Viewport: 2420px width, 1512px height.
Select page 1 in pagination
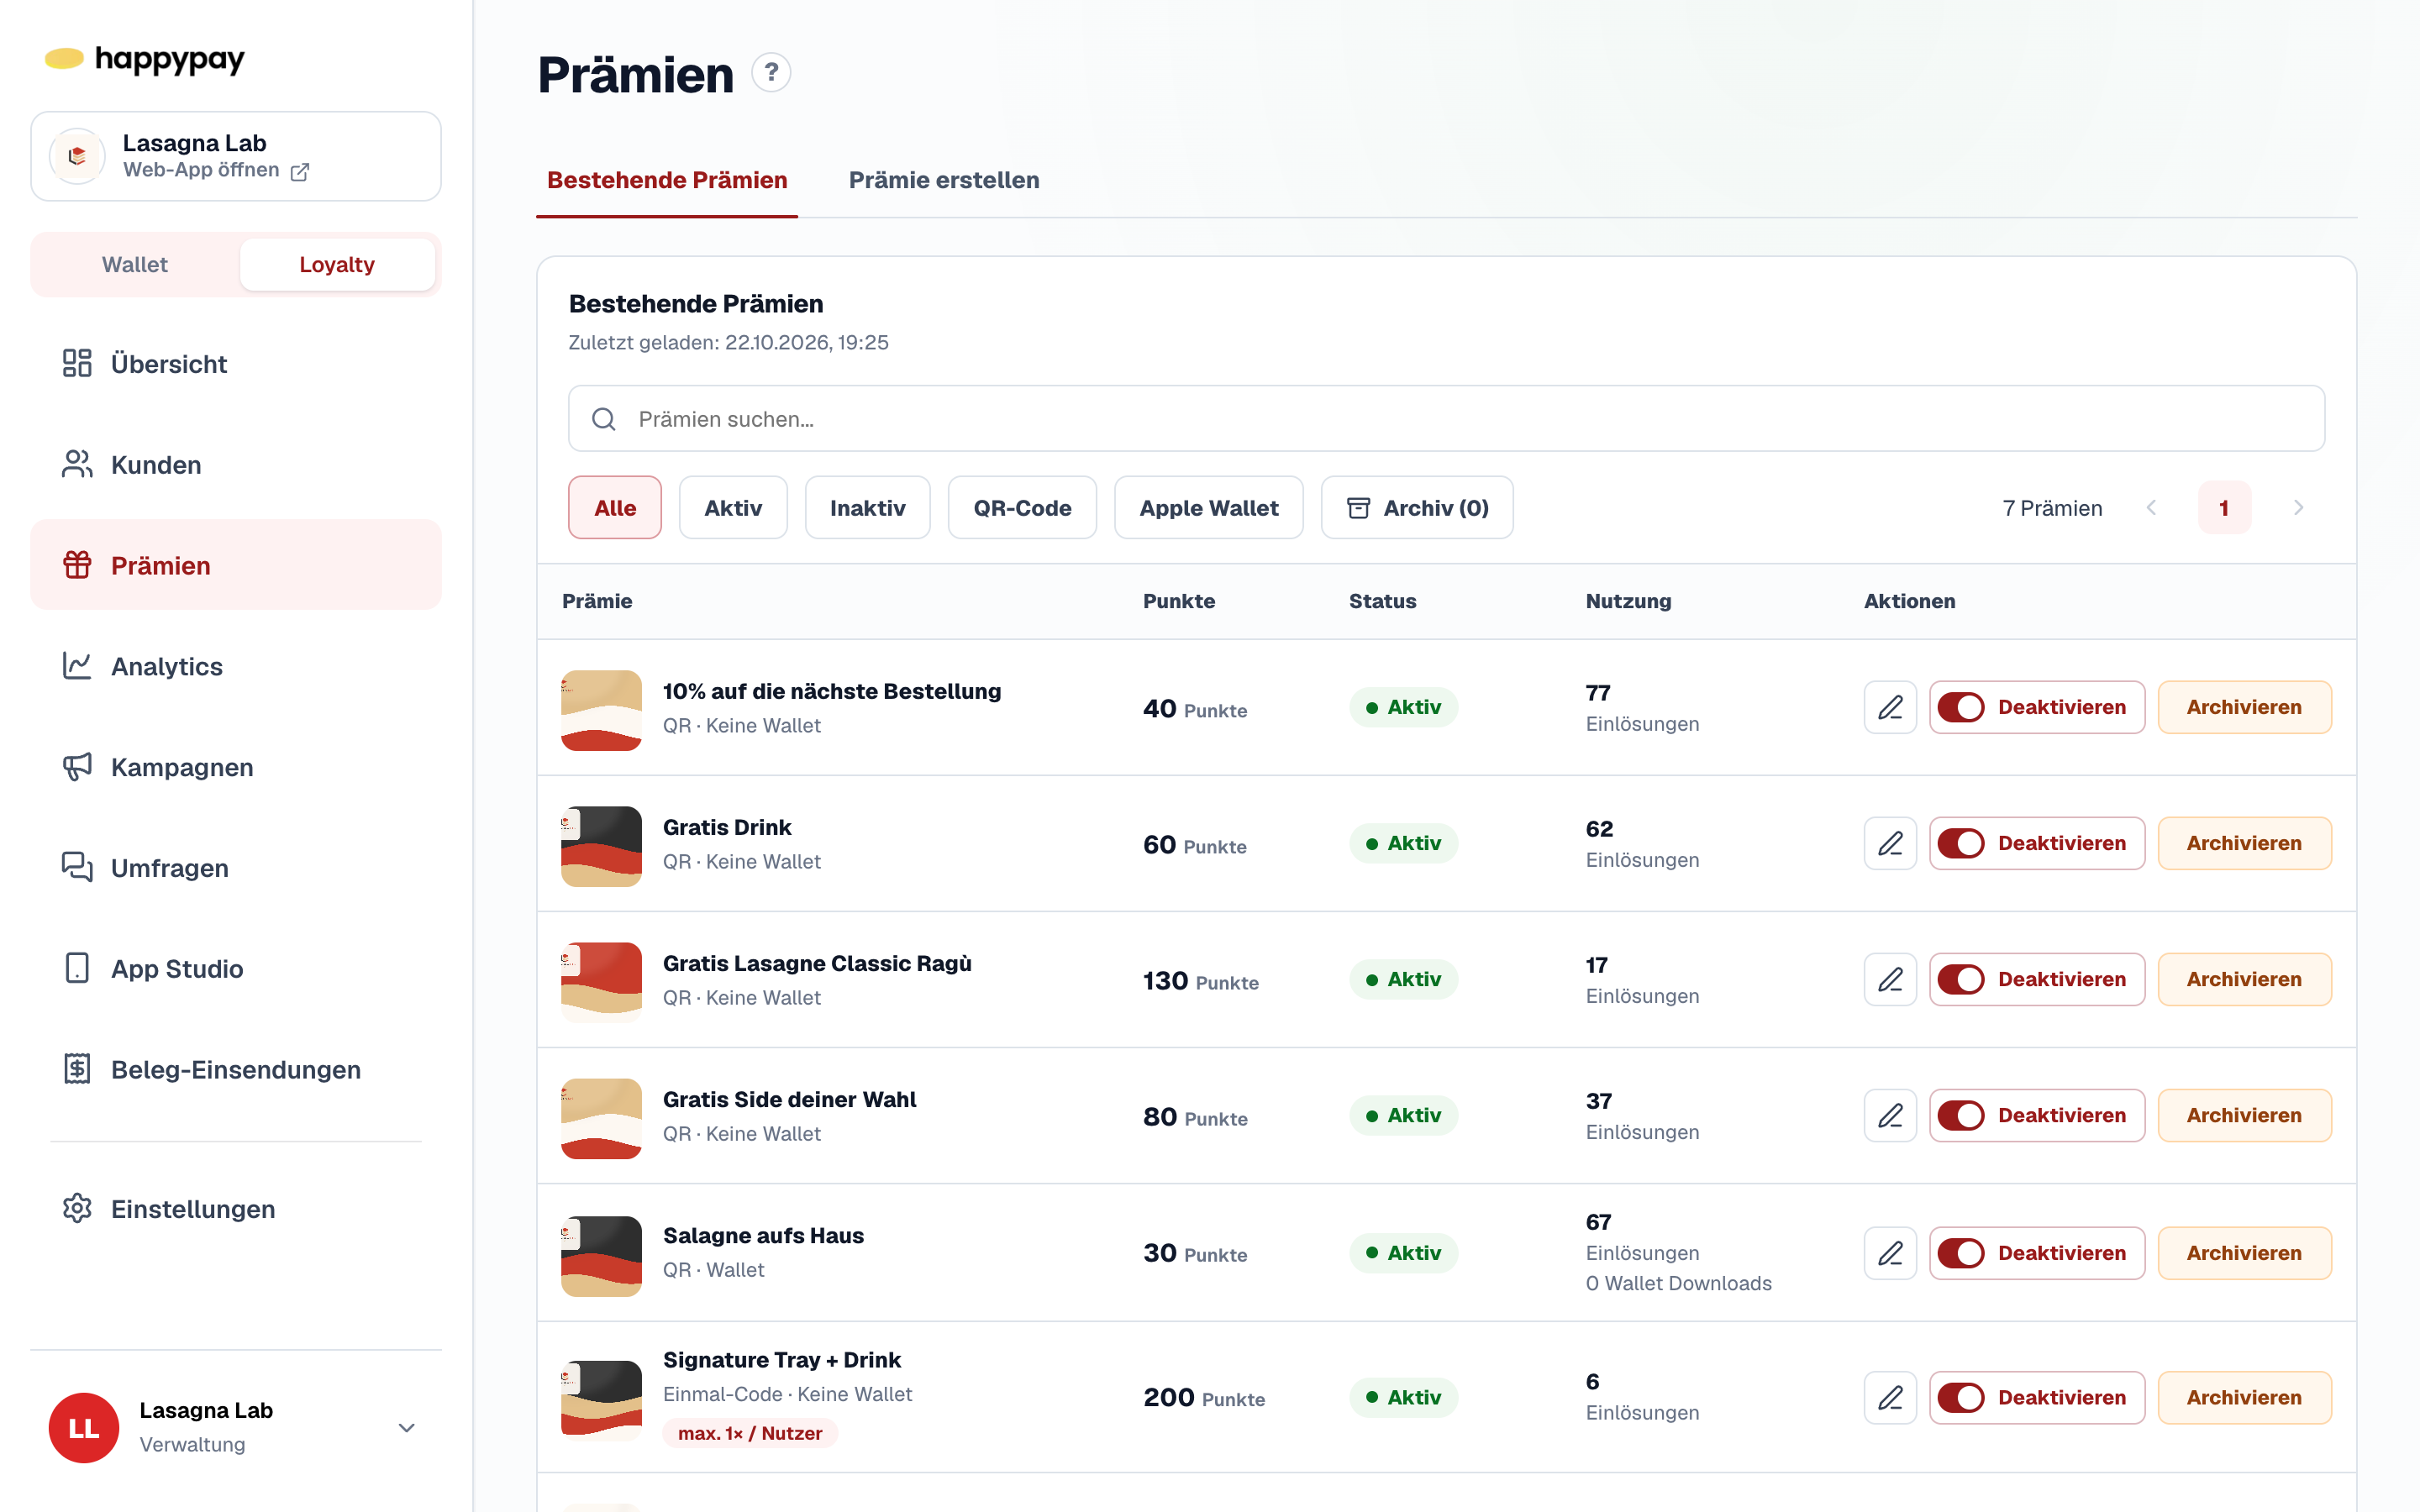[2224, 508]
